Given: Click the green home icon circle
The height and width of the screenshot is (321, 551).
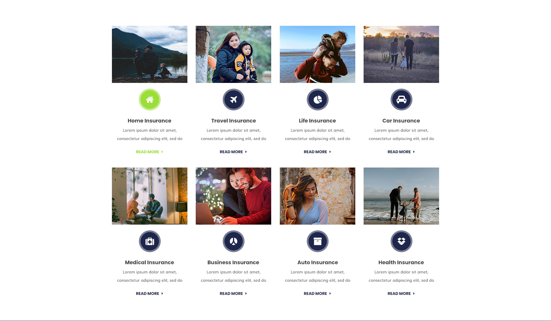Looking at the screenshot, I should 150,100.
